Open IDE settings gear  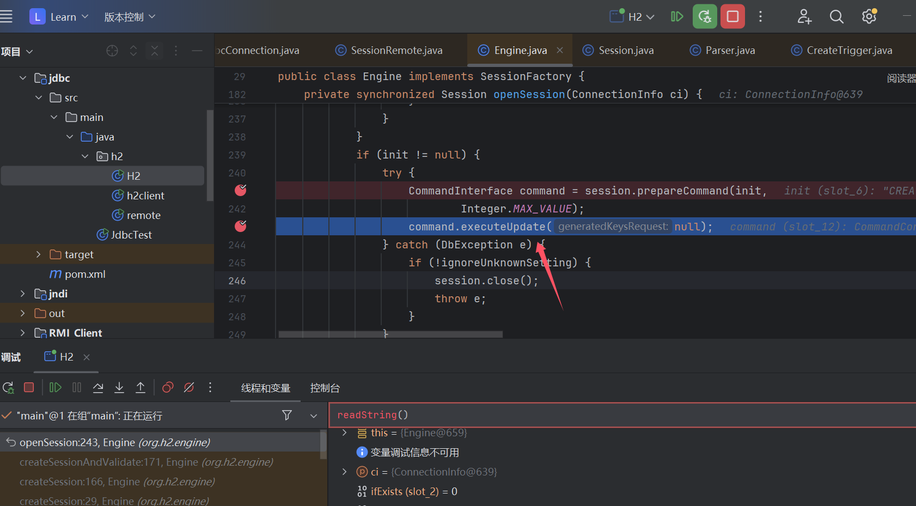point(869,16)
